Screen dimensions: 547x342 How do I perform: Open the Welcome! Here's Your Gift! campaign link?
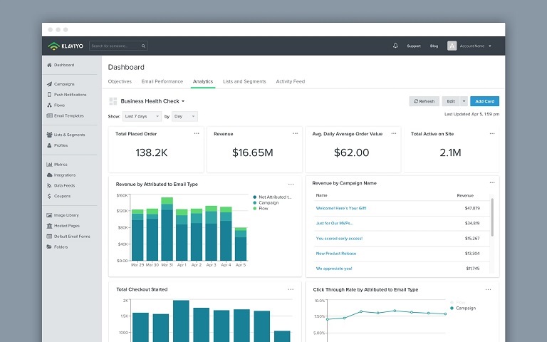339,208
